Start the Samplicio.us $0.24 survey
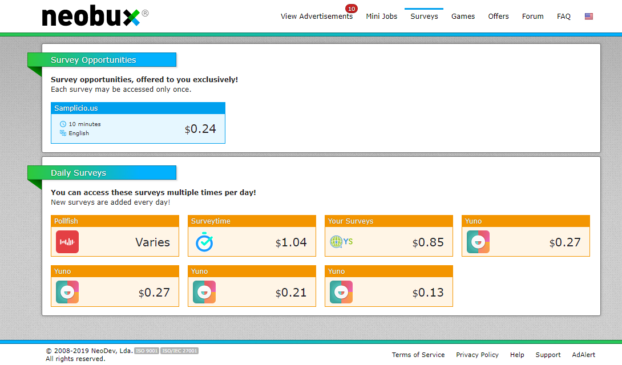Viewport: 622px width, 365px height. click(138, 123)
